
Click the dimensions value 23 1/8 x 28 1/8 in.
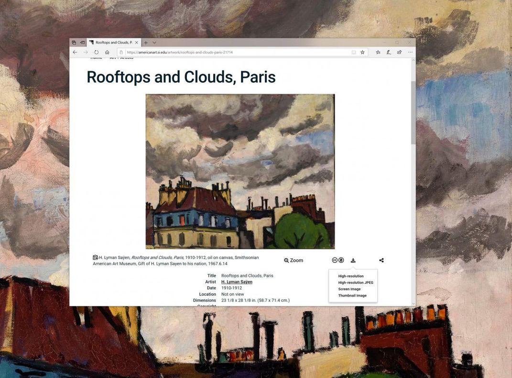point(255,300)
